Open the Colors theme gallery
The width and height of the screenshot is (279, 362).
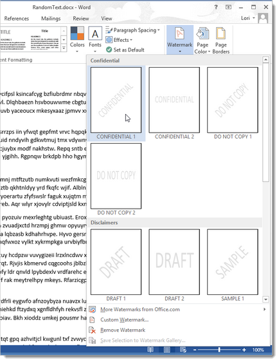[x=77, y=40]
